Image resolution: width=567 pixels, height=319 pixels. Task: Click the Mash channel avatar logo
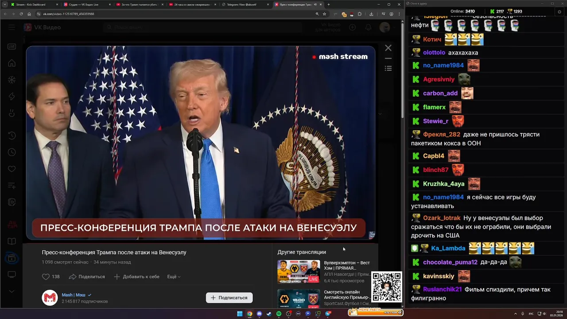(x=50, y=298)
